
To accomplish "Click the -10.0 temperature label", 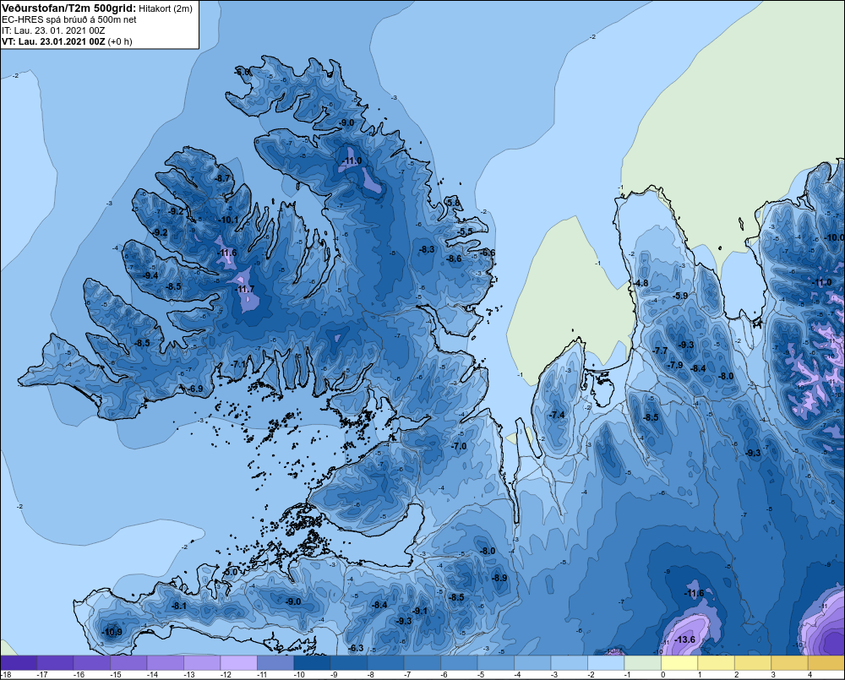I will coord(835,237).
